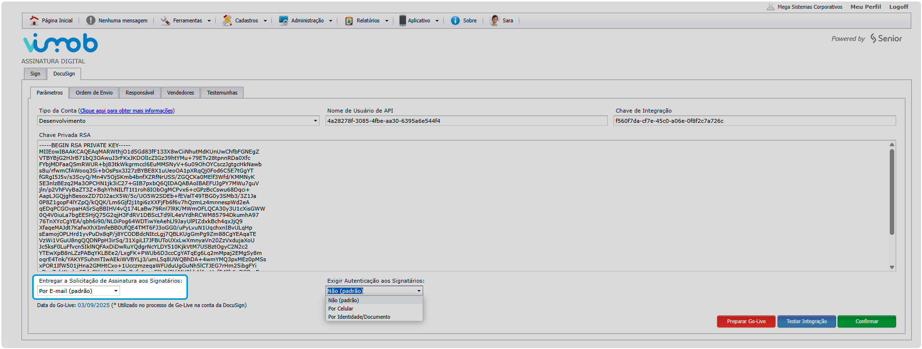Click the Go-Live date 03/09/2025

click(94, 305)
